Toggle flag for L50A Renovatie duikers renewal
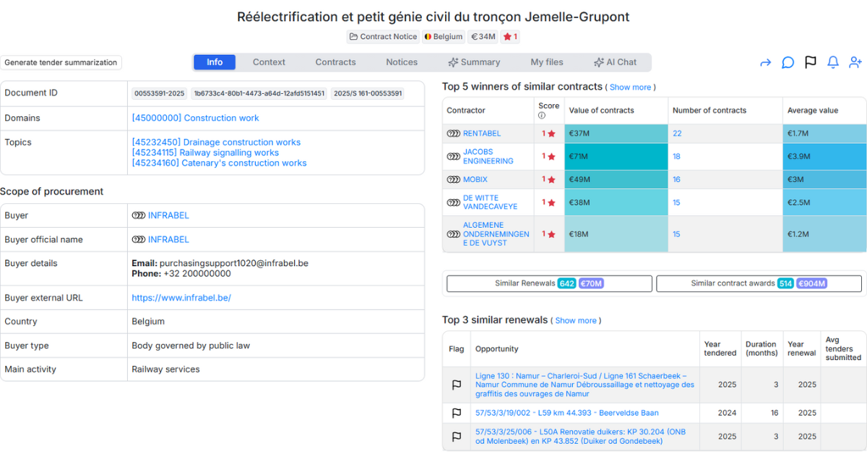This screenshot has width=867, height=454. click(x=457, y=437)
